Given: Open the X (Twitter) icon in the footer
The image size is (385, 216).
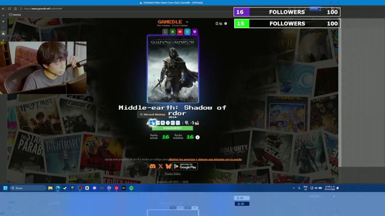Looking at the screenshot, I should click(161, 166).
